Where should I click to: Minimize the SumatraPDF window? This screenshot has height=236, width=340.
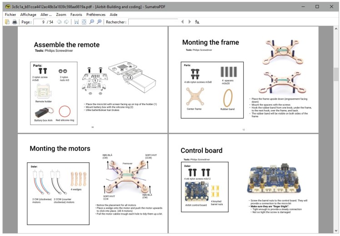tap(303, 6)
